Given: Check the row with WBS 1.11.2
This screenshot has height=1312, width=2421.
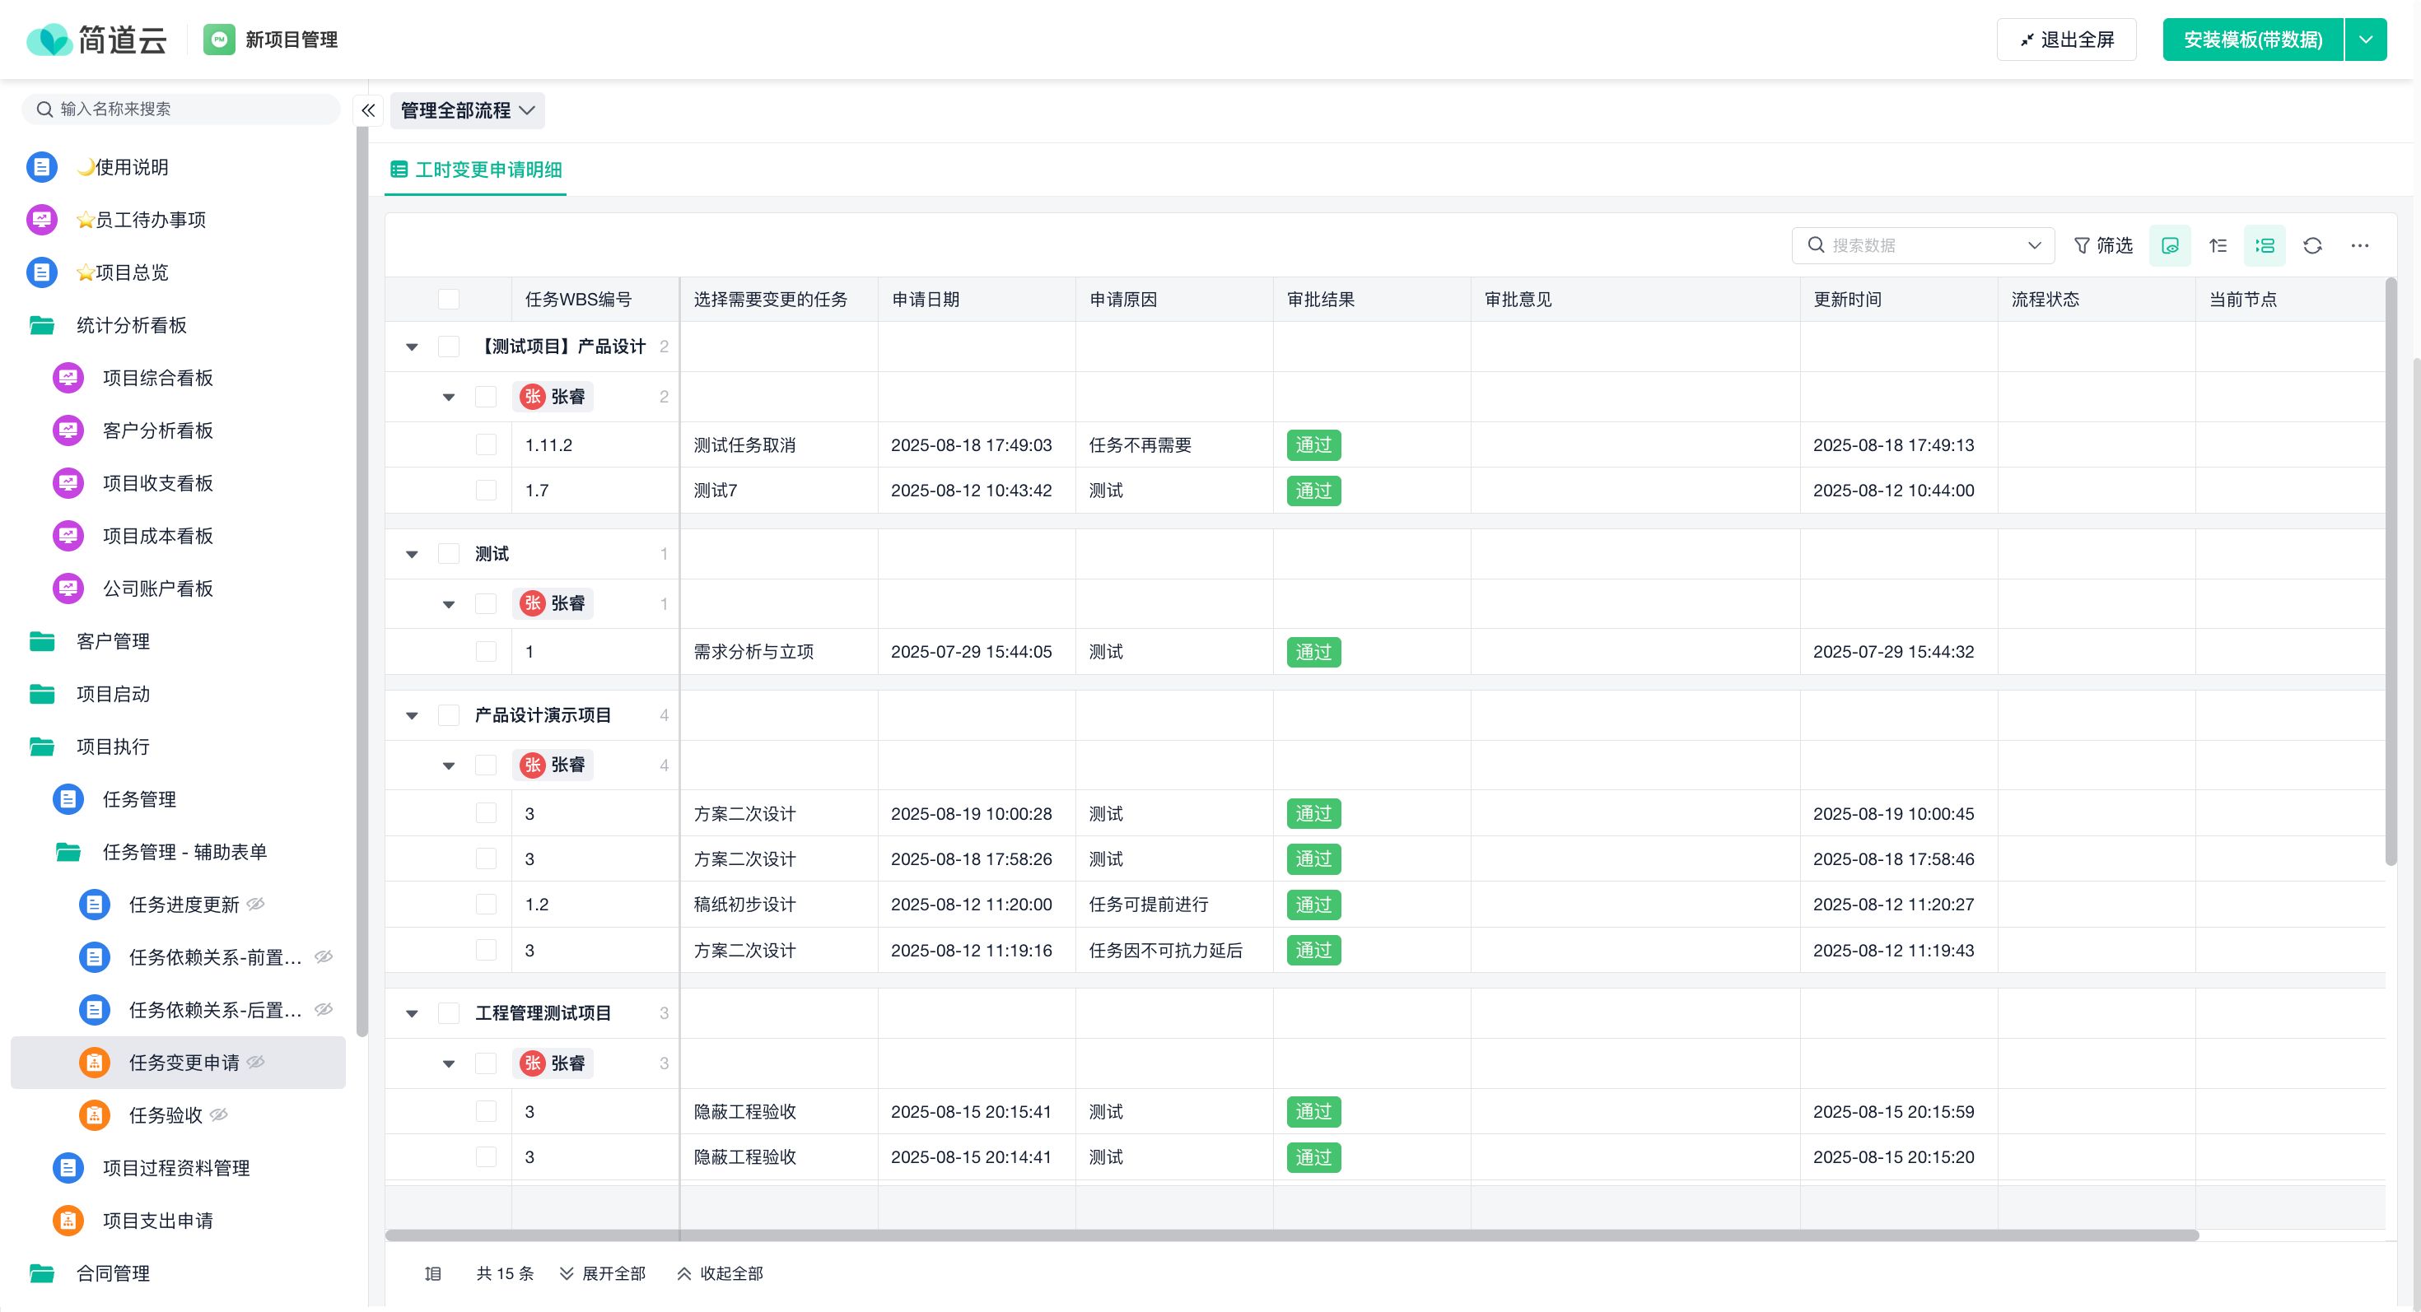Looking at the screenshot, I should [x=486, y=445].
